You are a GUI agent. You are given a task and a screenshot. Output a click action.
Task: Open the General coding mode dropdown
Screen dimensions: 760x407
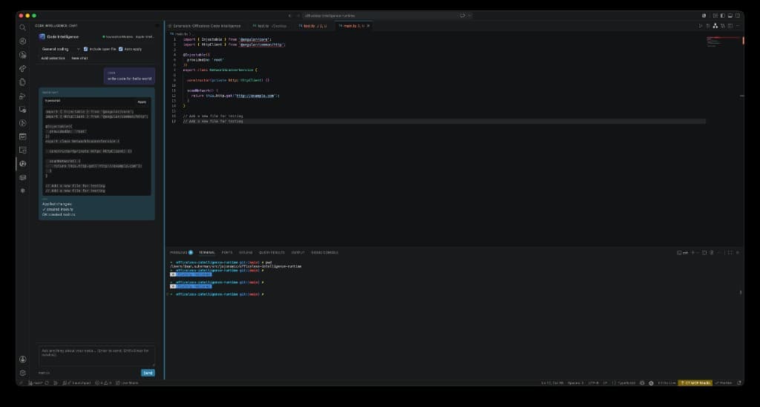coord(61,49)
